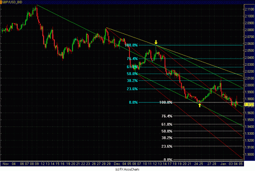Select the white 38.2% Fibonacci label
The width and height of the screenshot is (255, 171).
coord(167,138)
